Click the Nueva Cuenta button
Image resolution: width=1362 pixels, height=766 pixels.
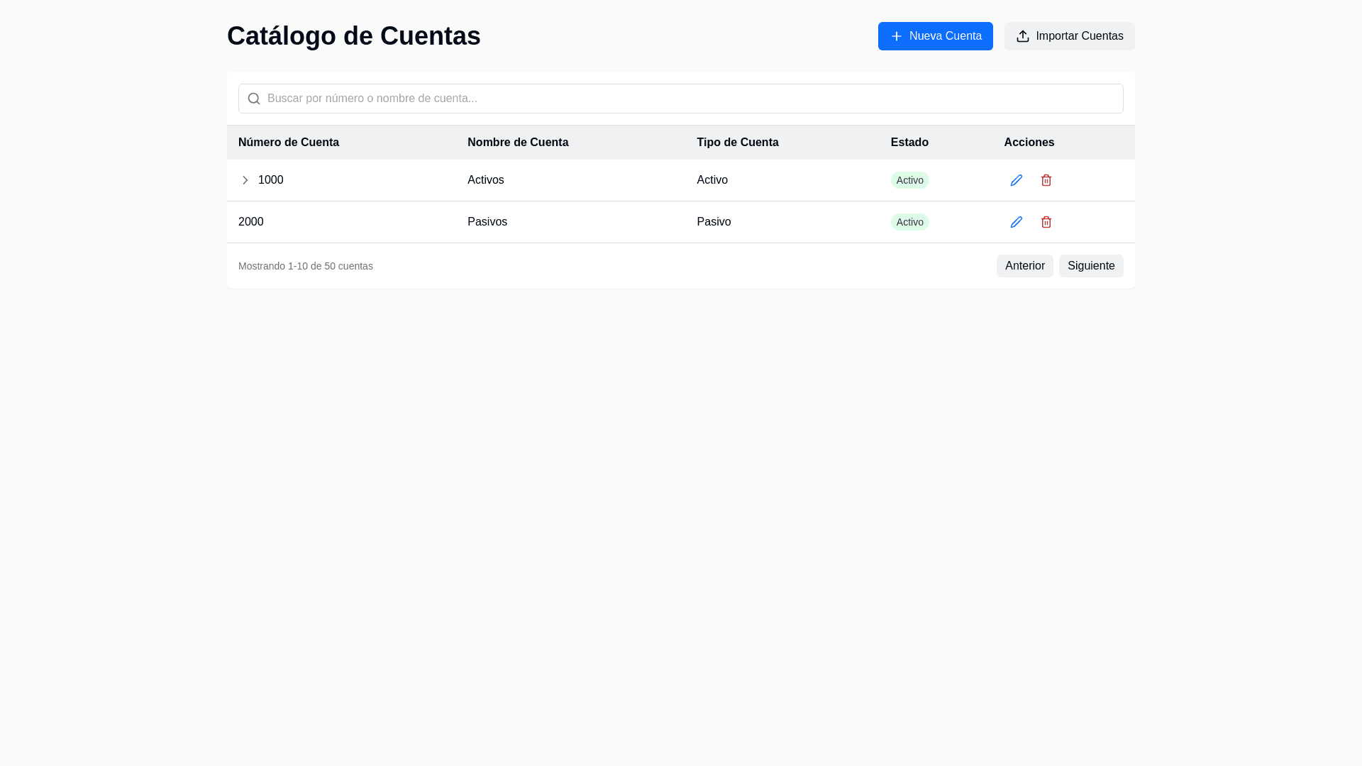935,36
